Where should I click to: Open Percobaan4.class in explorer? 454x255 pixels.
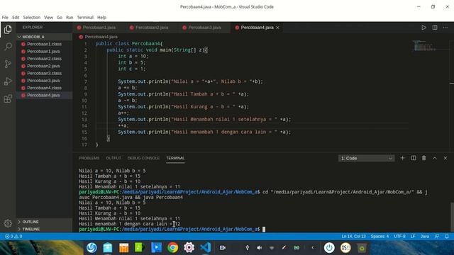pyautogui.click(x=44, y=88)
